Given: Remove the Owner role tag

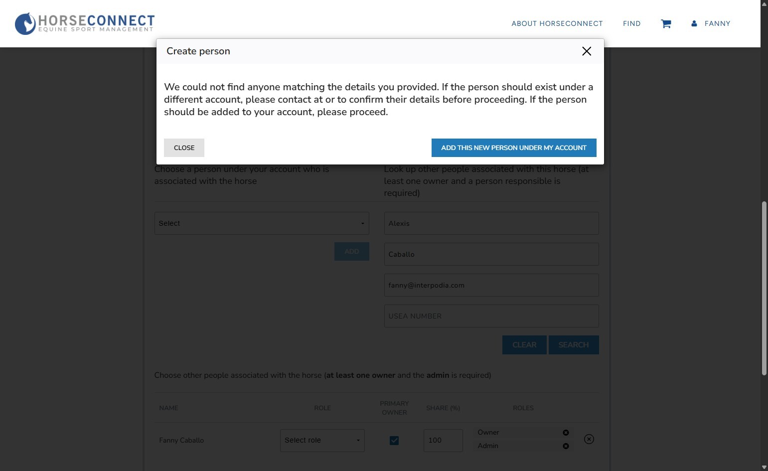Looking at the screenshot, I should coord(566,433).
